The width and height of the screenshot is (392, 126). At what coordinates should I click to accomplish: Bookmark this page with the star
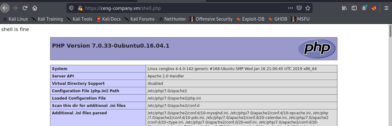(307, 8)
